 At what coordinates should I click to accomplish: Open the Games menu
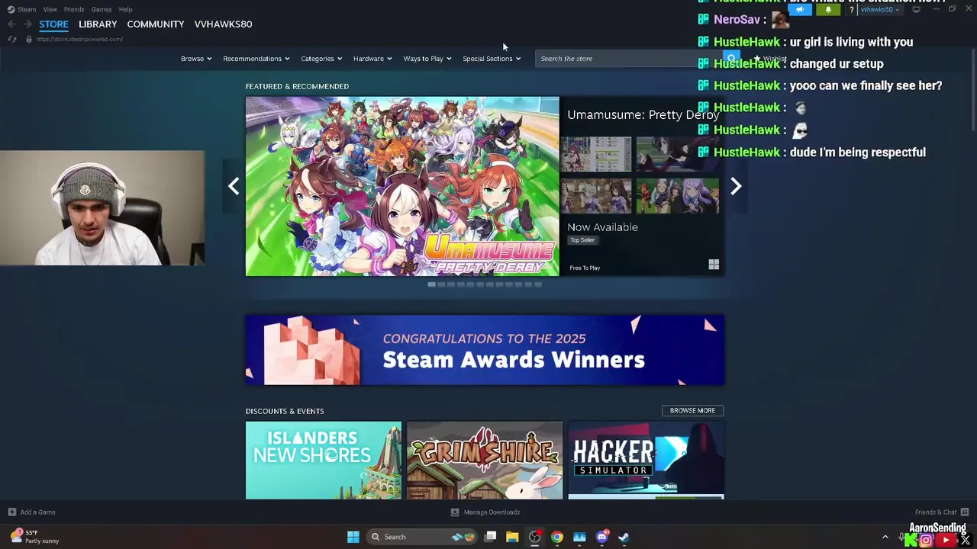[x=102, y=9]
